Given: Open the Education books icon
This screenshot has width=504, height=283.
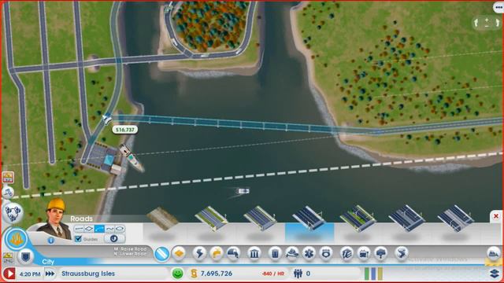Looking at the screenshot, I should tap(346, 253).
